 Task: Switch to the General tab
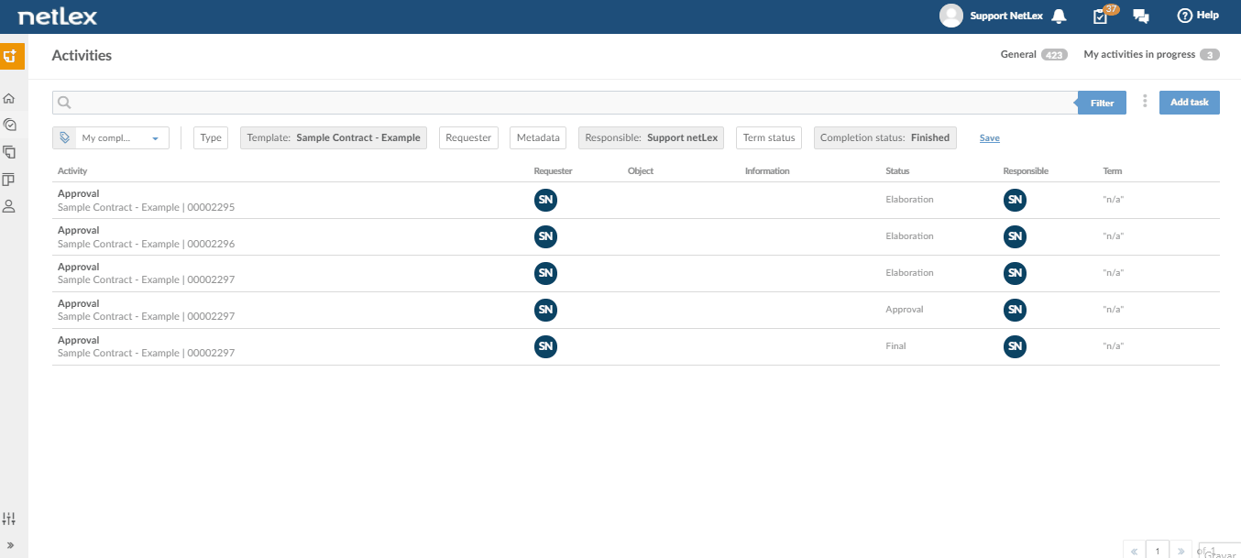click(x=1034, y=55)
